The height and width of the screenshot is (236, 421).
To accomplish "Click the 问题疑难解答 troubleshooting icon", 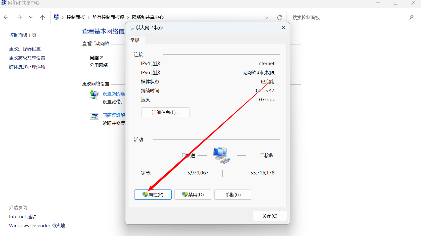I will (94, 116).
